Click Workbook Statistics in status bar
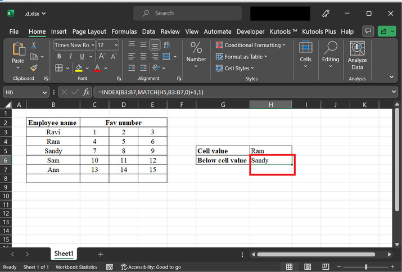Viewport: 402px width, 272px height. [x=76, y=267]
